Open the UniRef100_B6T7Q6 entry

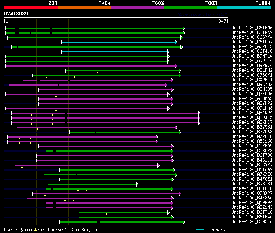pos(252,156)
